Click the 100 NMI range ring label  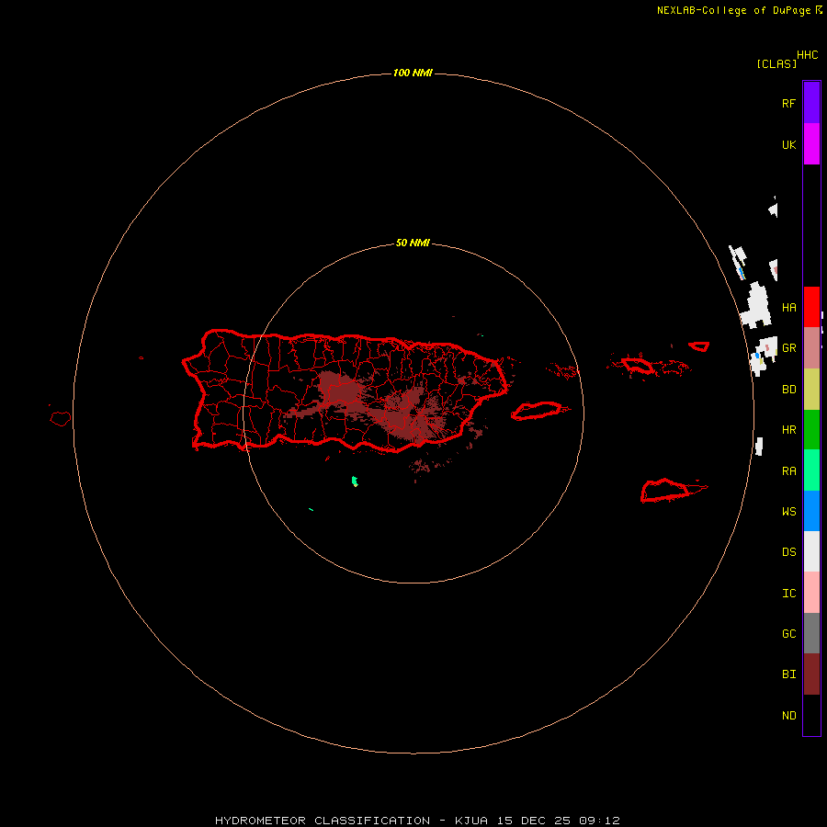tap(413, 73)
